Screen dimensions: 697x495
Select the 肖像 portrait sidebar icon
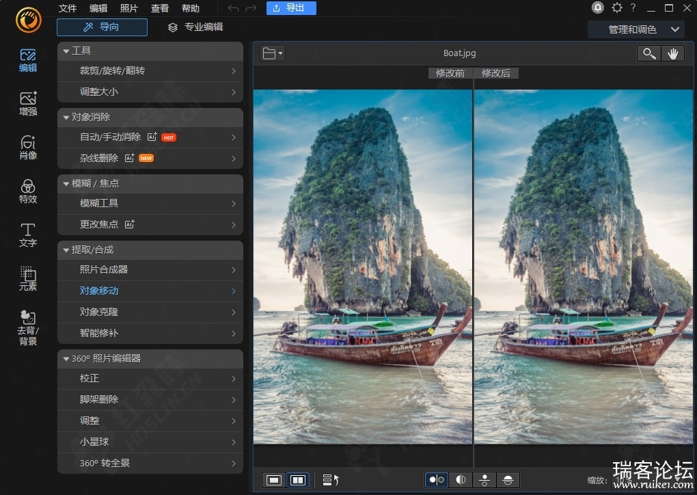28,147
